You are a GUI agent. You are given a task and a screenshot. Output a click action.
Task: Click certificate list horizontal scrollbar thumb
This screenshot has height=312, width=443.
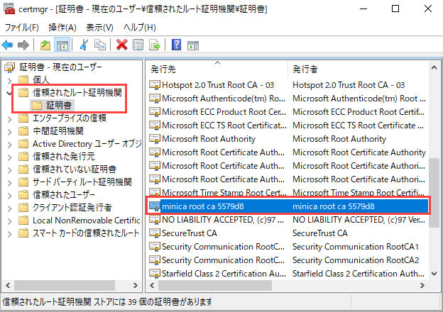coord(215,286)
